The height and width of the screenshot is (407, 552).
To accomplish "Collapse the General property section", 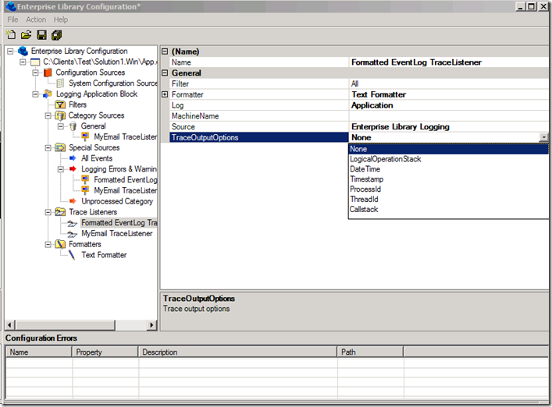I will [x=165, y=73].
